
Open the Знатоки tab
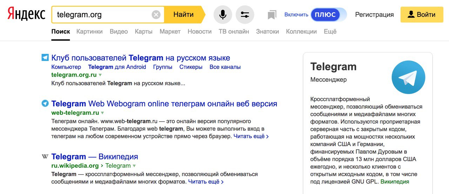(268, 32)
